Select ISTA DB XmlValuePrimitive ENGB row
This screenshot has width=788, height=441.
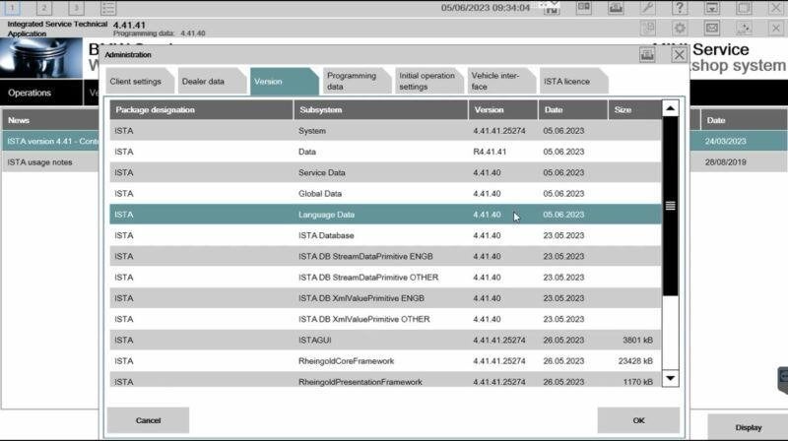pos(385,298)
